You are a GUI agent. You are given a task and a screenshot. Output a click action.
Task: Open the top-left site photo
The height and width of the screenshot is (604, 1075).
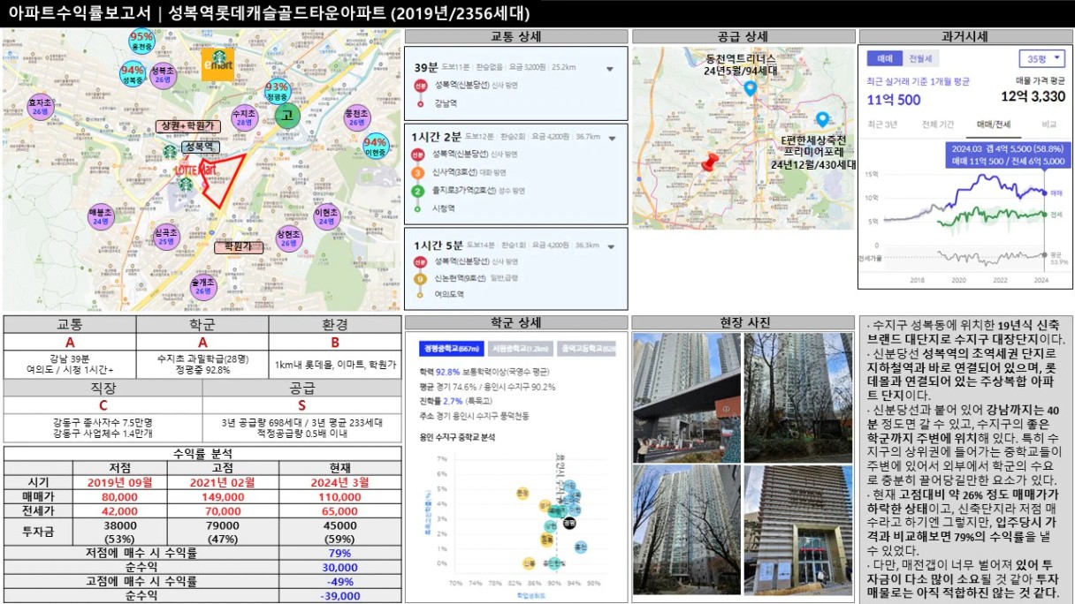point(686,396)
